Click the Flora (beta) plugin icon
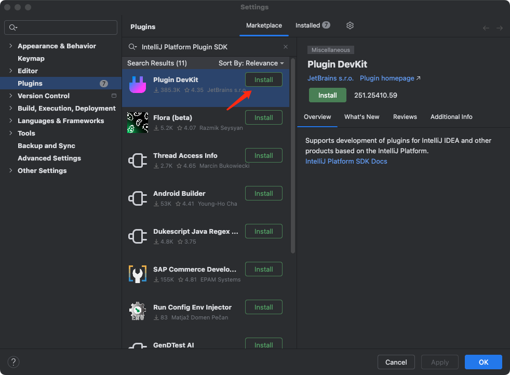Screen dimensions: 510x375 pyautogui.click(x=138, y=123)
